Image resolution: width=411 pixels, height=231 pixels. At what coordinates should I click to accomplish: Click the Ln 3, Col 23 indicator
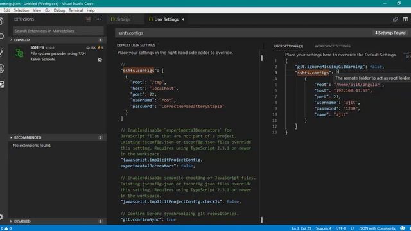point(301,228)
